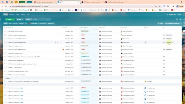Toggle the select-all checkbox in the table header
Viewport: 185px width, 104px height.
5,28
